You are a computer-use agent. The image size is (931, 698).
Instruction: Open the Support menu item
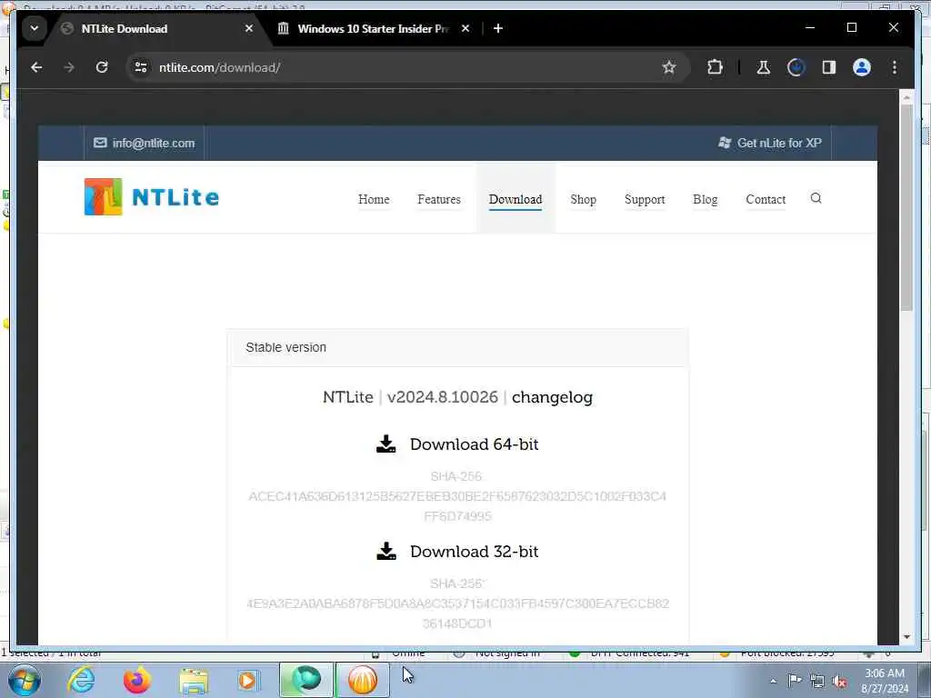[645, 199]
